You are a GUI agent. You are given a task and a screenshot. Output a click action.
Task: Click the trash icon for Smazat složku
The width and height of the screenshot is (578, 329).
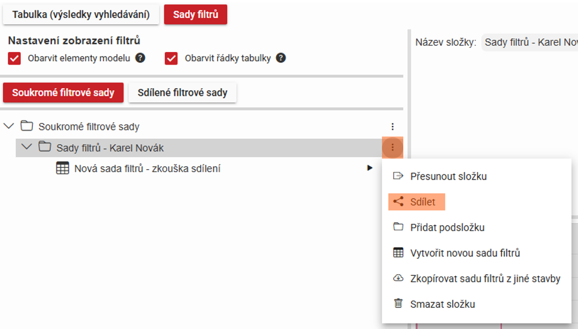[x=398, y=304]
